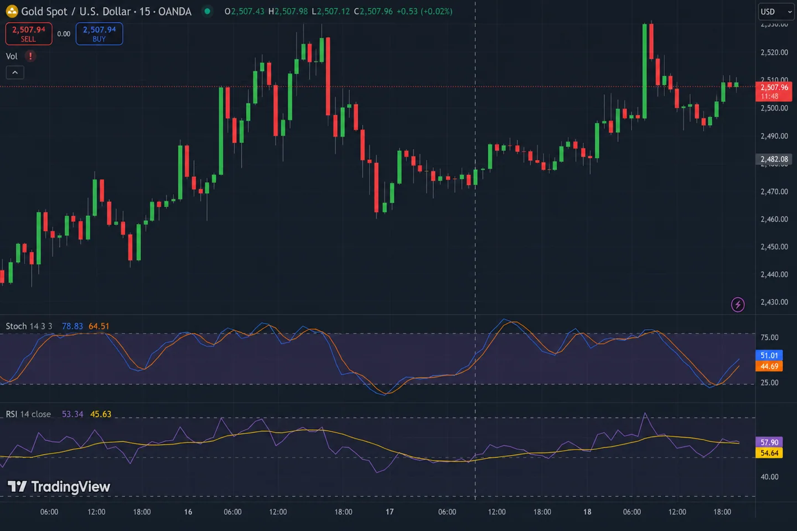Click the RSI average reading 45.63
This screenshot has height=531, width=797.
(x=101, y=414)
